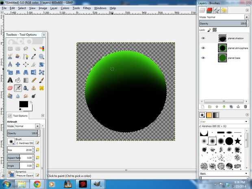Select the Heal tool
This screenshot has height=189, width=252.
click(x=41, y=88)
